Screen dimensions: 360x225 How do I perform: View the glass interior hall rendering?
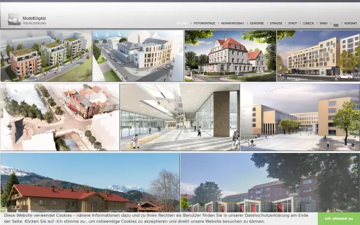180,117
